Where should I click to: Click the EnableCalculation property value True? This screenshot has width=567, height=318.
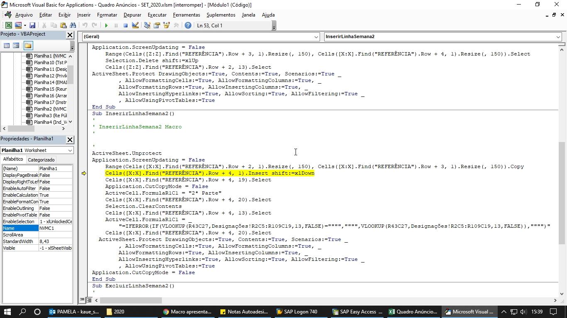[x=55, y=195]
